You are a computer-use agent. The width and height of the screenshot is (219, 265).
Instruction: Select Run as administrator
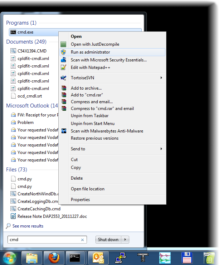point(112,52)
